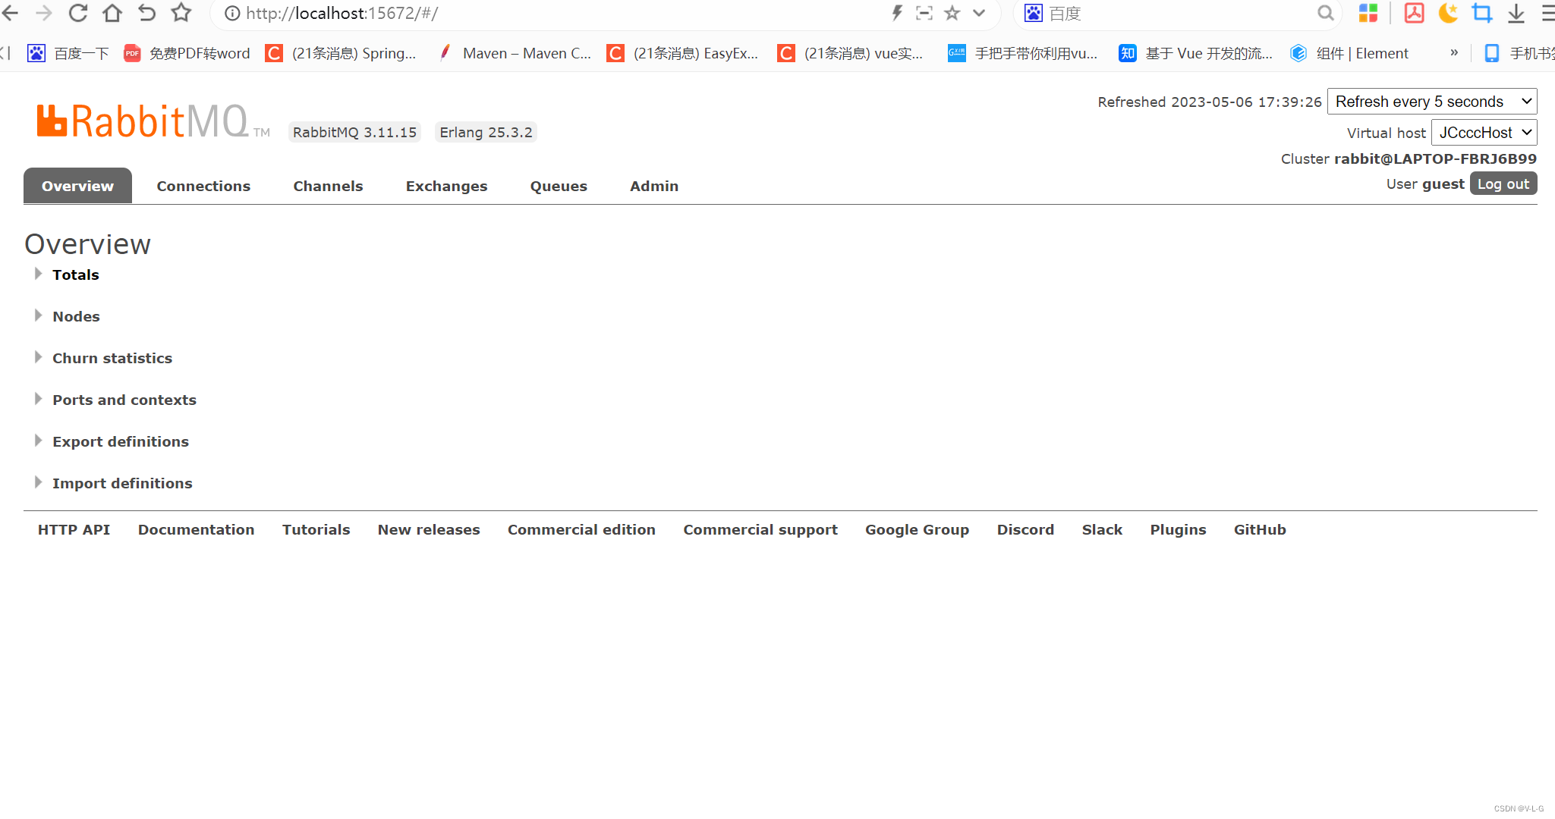This screenshot has width=1555, height=819.
Task: Open the refresh interval dropdown
Action: [x=1431, y=101]
